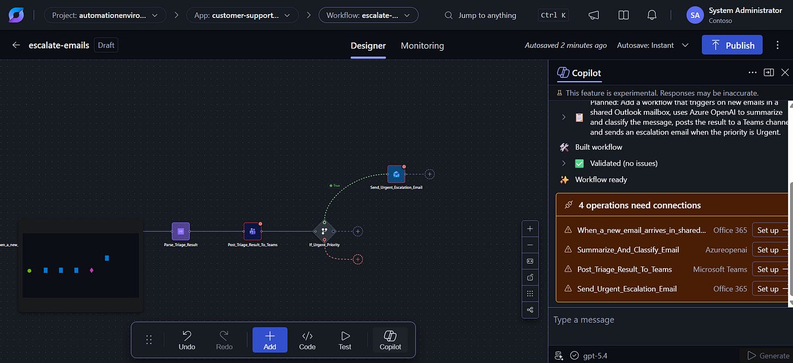Click Add in the bottom toolbar
Image resolution: width=793 pixels, height=363 pixels.
(270, 340)
